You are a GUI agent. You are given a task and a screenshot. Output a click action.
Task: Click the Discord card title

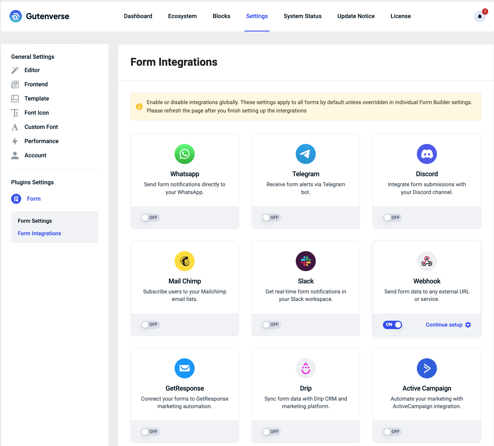coord(427,174)
